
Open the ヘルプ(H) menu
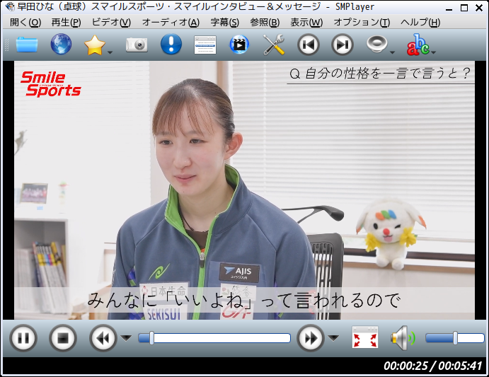tap(420, 22)
